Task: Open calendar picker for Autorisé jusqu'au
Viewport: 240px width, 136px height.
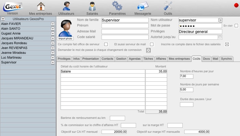Action: click(x=220, y=37)
